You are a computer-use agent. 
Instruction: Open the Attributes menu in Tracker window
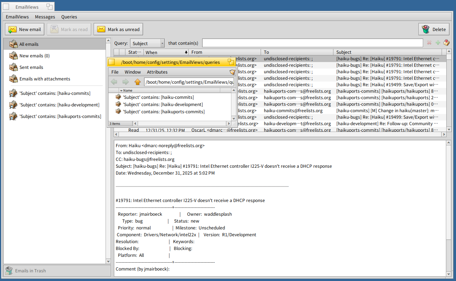tap(157, 72)
